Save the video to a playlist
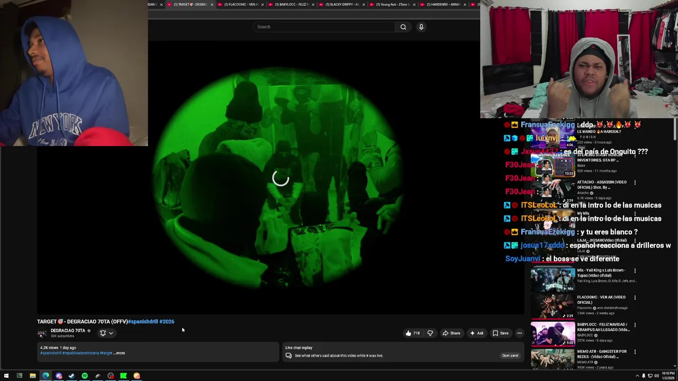678x381 pixels. [x=501, y=333]
